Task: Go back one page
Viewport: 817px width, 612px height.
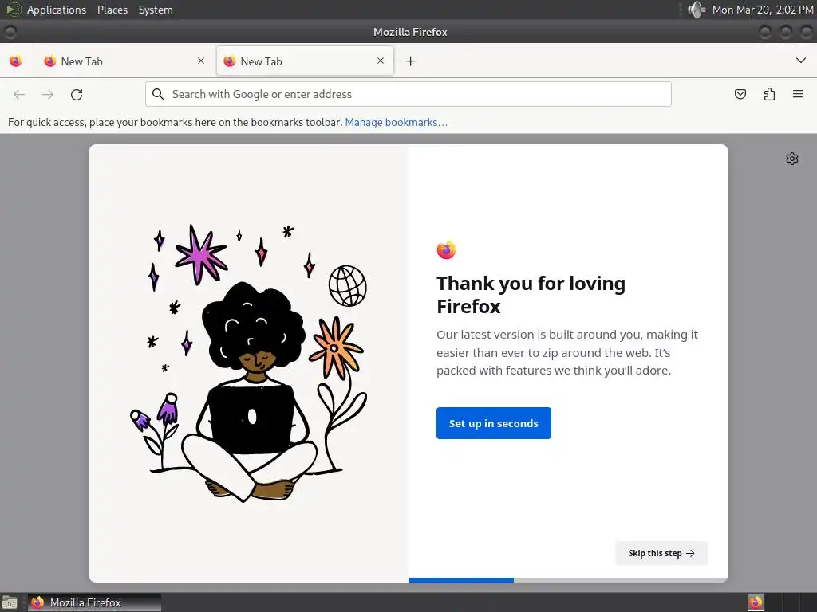Action: [19, 94]
